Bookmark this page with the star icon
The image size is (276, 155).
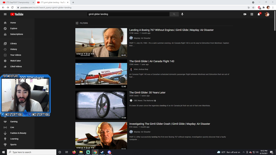tap(253, 8)
